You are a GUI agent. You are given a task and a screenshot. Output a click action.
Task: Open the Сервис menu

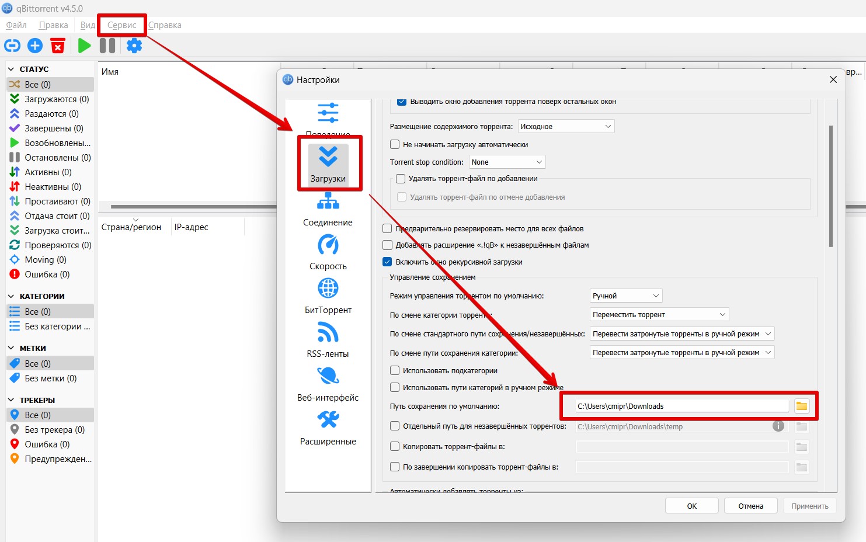click(x=121, y=25)
